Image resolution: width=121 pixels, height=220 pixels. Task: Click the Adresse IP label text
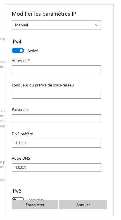[x=21, y=61]
